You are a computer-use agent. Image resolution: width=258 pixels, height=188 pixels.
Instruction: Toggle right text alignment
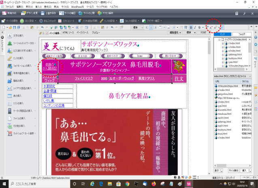click(155, 28)
